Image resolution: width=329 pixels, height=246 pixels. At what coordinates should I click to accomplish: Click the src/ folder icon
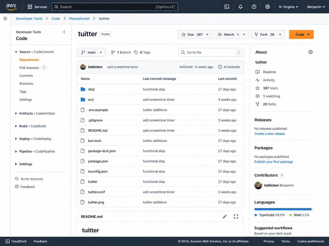[x=83, y=100]
